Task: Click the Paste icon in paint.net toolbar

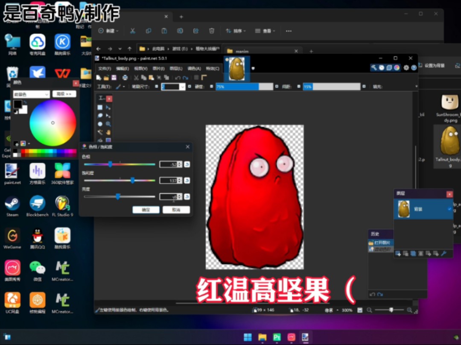Action: (151, 78)
